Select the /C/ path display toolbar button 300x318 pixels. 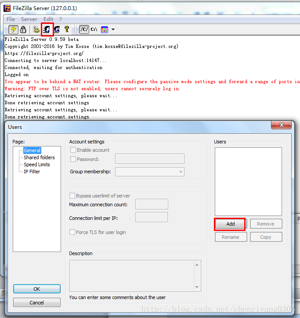point(84,29)
